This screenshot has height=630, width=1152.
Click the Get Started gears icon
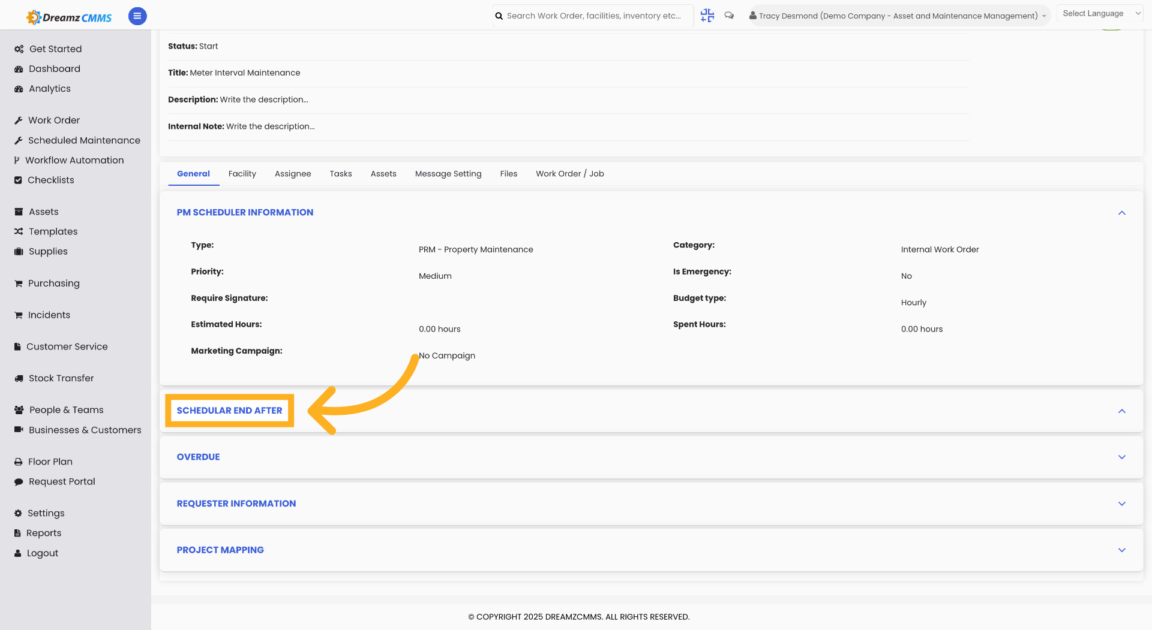coord(19,49)
